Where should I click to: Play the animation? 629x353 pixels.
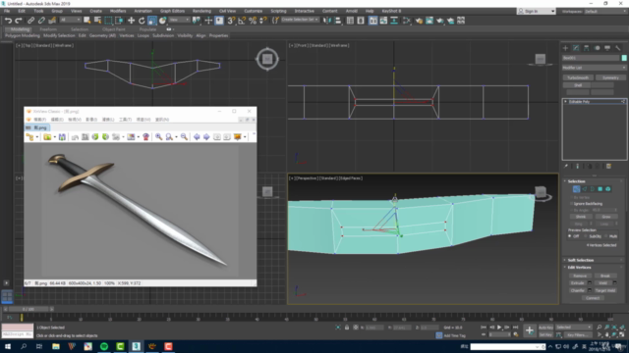pos(499,328)
